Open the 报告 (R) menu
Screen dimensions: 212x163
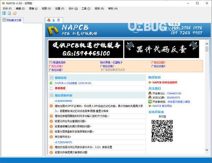coord(99,8)
